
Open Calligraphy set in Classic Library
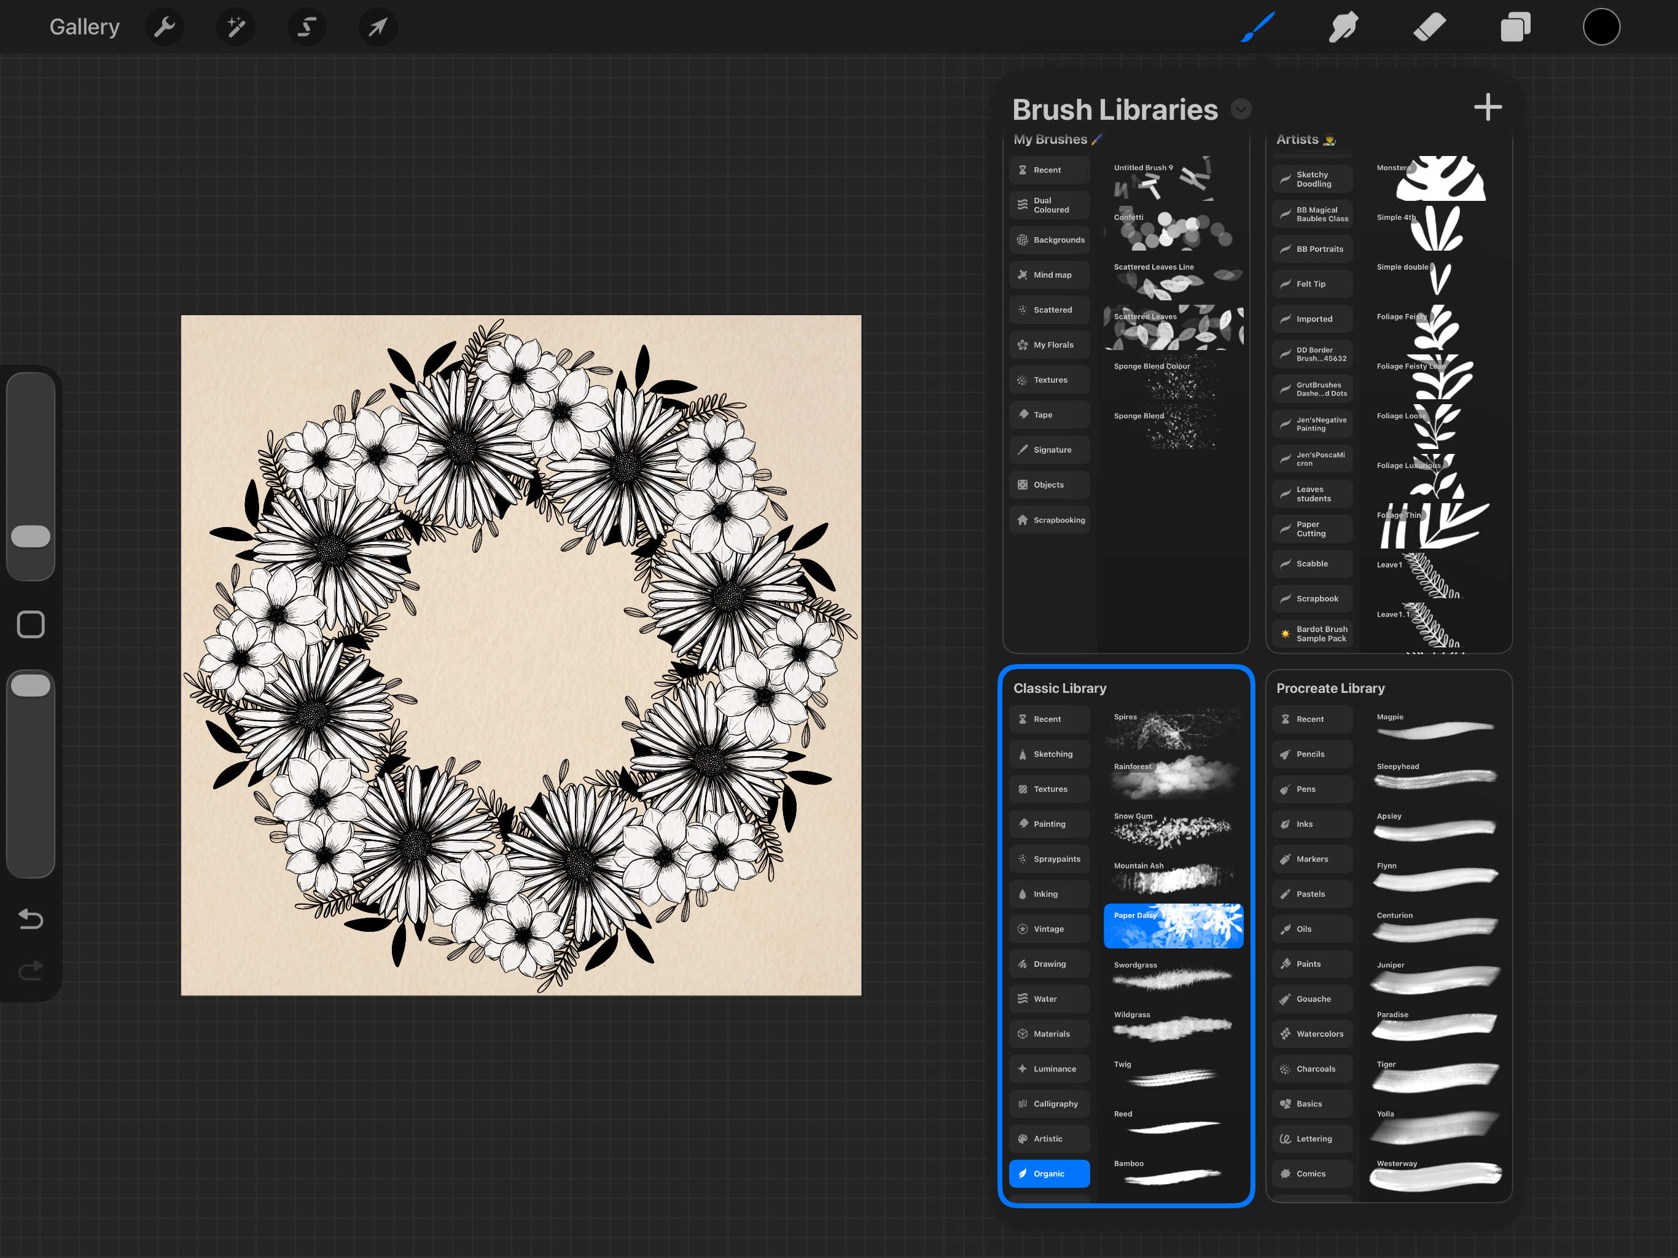[x=1049, y=1103]
